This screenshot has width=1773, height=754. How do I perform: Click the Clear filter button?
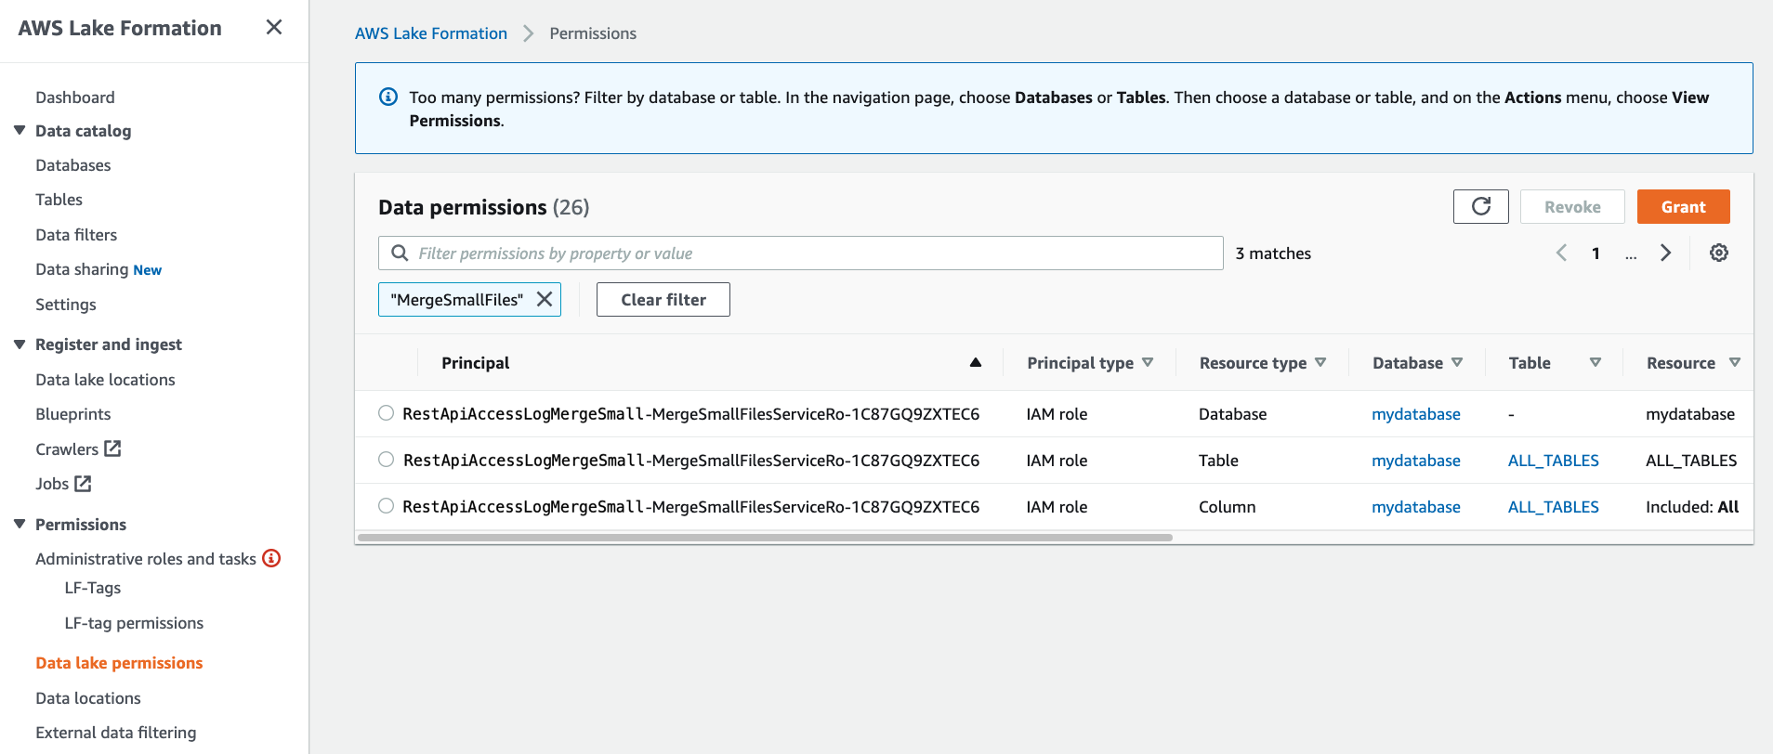click(663, 299)
